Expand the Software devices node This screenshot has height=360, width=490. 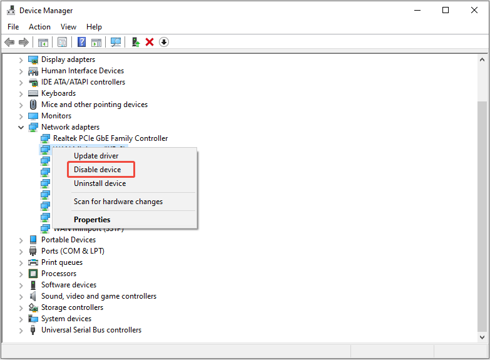coord(21,285)
